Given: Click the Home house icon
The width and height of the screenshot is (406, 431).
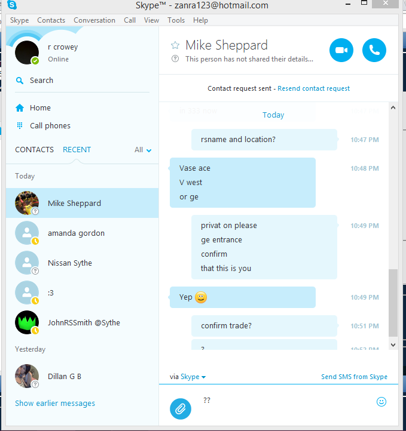Looking at the screenshot, I should tap(20, 107).
